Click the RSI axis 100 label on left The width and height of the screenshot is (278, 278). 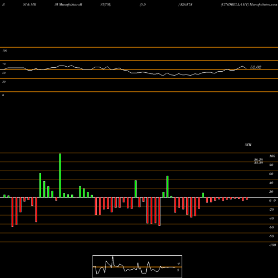[4, 51]
